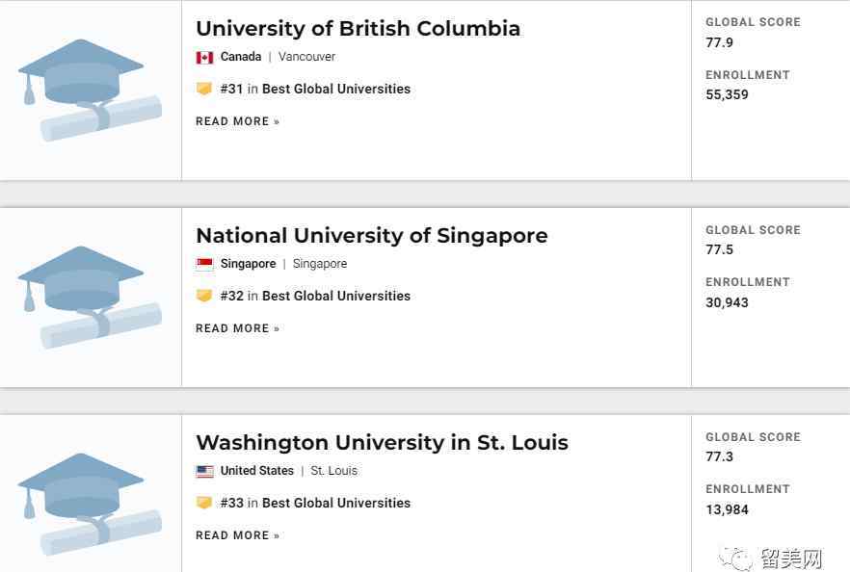This screenshot has height=572, width=850.
Task: Click Read More under Washington University in St. Louis
Action: [x=237, y=535]
